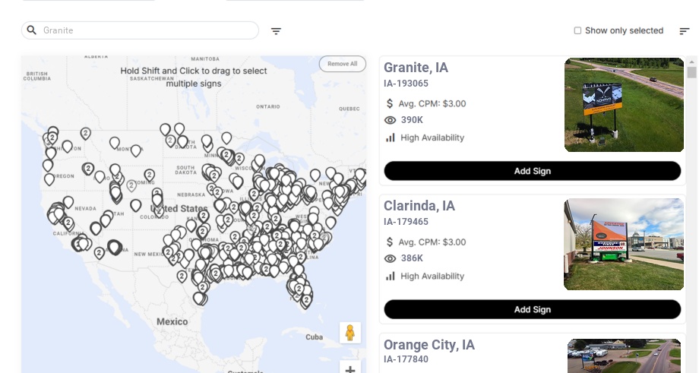Click the search magnifier icon

[32, 30]
